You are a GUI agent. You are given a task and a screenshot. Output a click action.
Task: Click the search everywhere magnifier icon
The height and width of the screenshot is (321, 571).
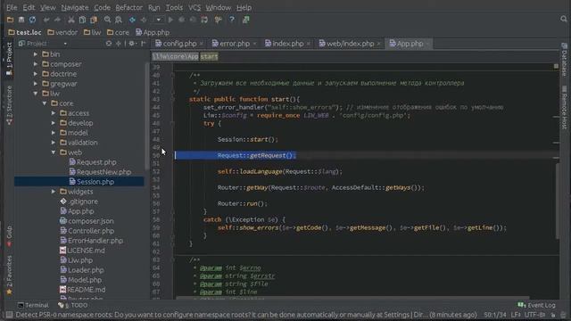(564, 19)
